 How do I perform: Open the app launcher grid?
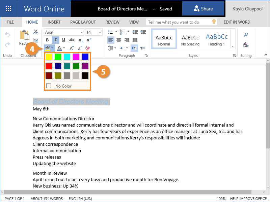pyautogui.click(x=8, y=9)
